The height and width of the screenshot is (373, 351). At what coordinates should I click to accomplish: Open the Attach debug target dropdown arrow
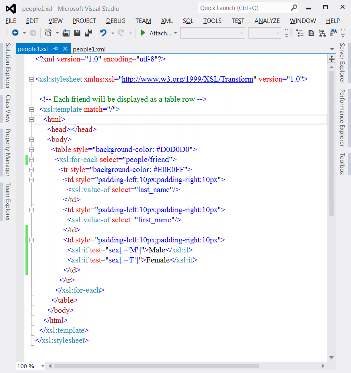click(x=176, y=33)
